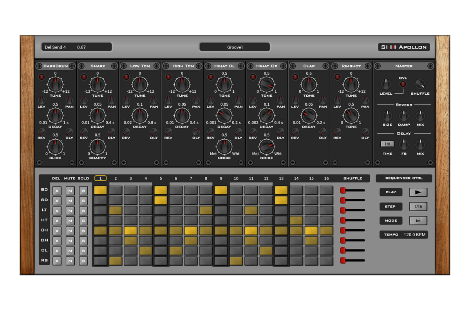Viewport: 470px width, 313px height.
Task: Clear the RS track with DEL X
Action: [x=57, y=261]
